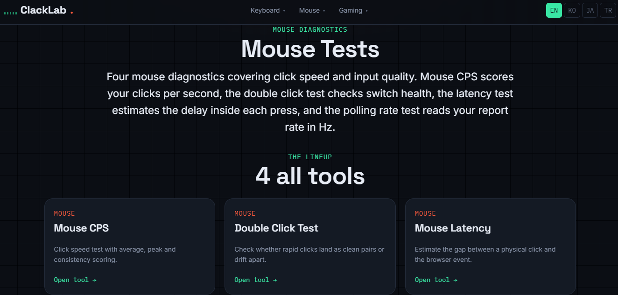618x295 pixels.
Task: Switch the site language to JA
Action: (x=590, y=10)
